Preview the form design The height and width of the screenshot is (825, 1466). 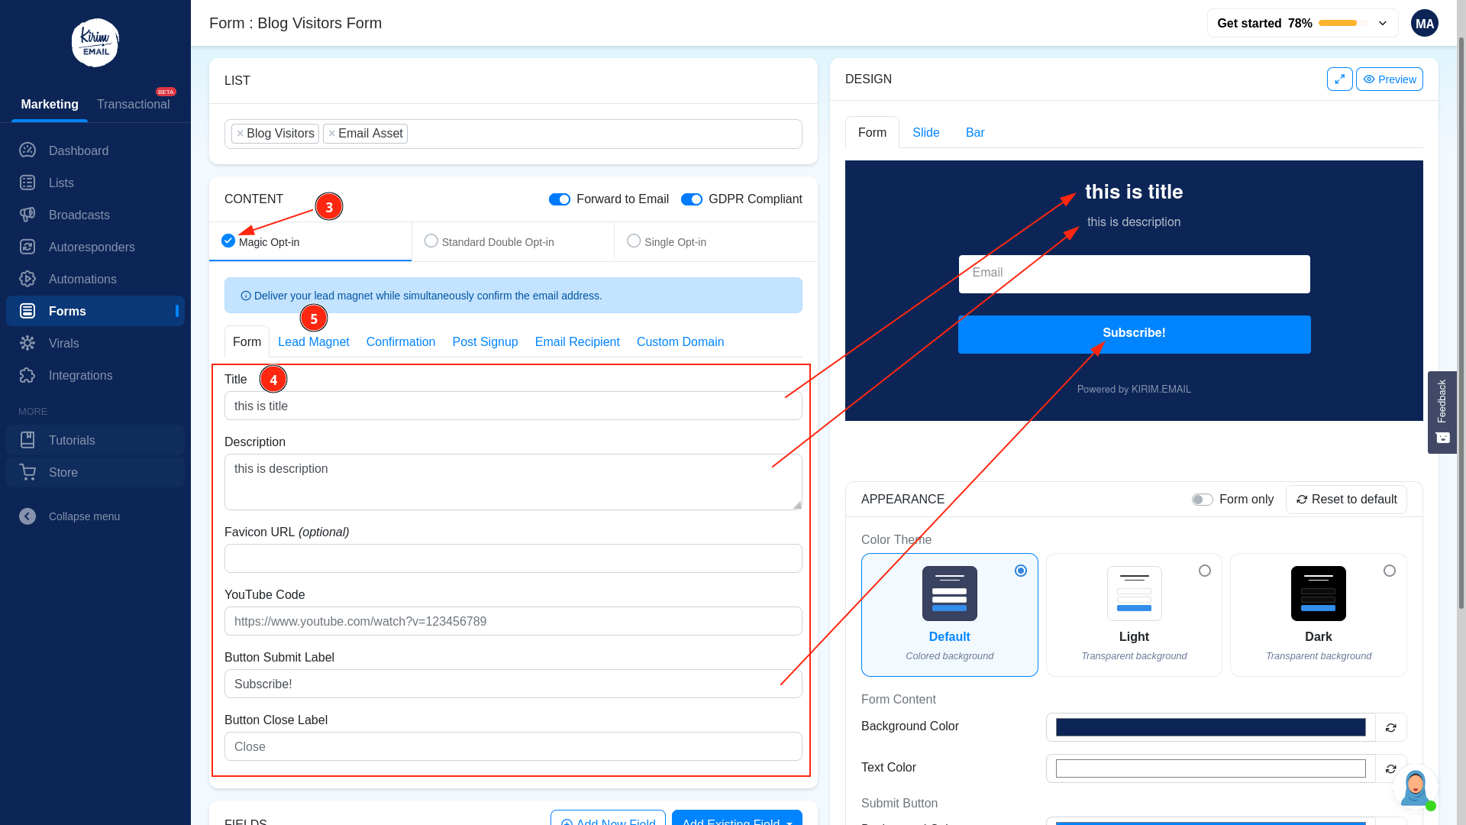pyautogui.click(x=1389, y=79)
